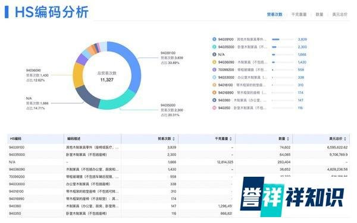Sort table by 千克重量 column arrows
The width and height of the screenshot is (357, 223).
tap(231, 139)
